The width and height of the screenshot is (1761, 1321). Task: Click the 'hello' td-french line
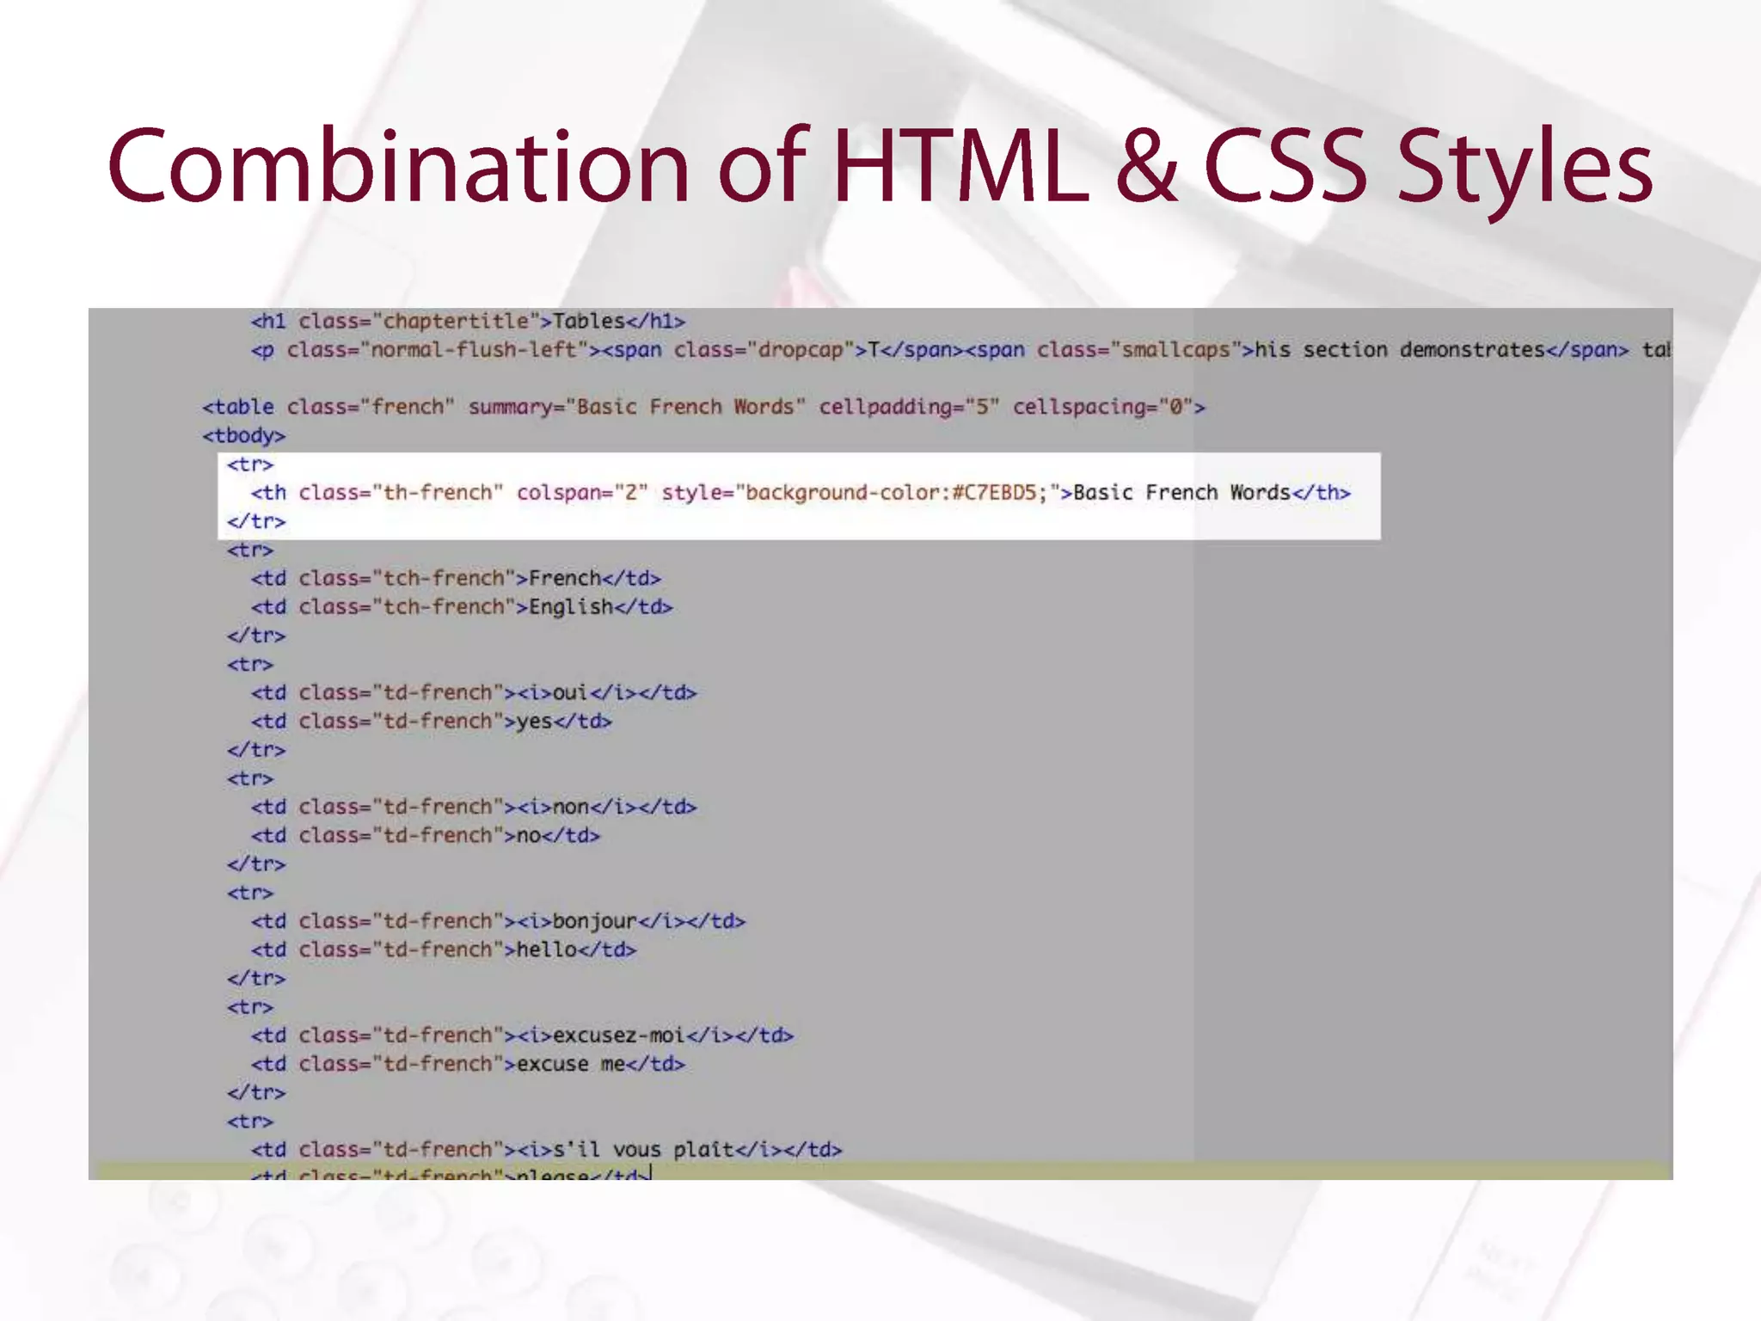[x=443, y=950]
